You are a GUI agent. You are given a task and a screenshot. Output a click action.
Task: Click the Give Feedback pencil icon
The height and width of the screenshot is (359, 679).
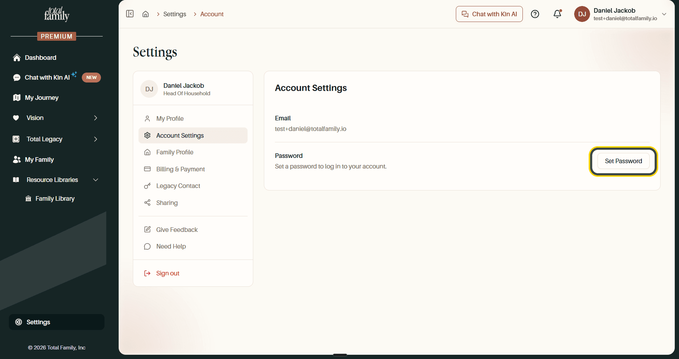[x=147, y=230]
